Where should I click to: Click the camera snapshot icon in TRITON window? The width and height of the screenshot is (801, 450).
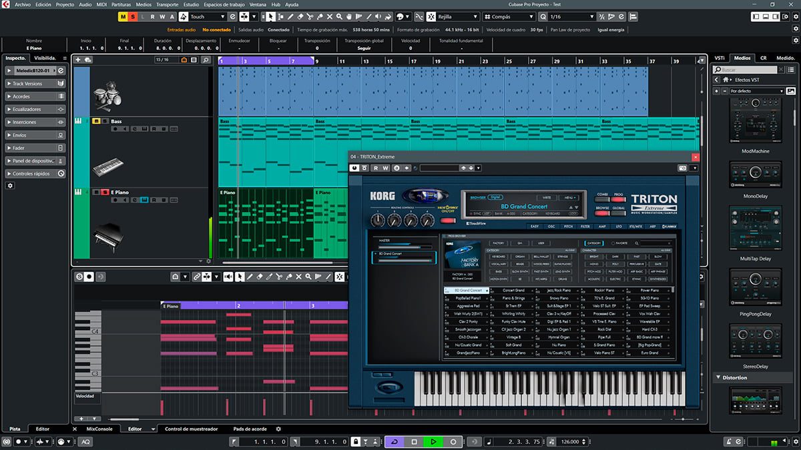(682, 168)
